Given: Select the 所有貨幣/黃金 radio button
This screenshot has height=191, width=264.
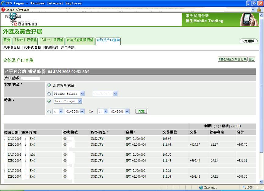Looking at the screenshot, I should pyautogui.click(x=49, y=85).
